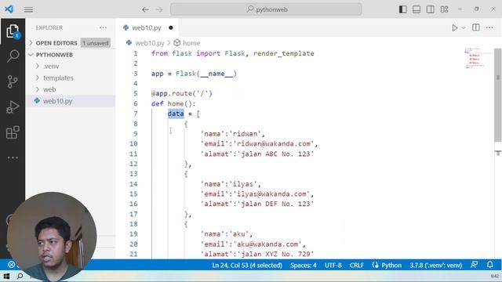Expand the .venv folder
This screenshot has width=502, height=282.
click(51, 66)
